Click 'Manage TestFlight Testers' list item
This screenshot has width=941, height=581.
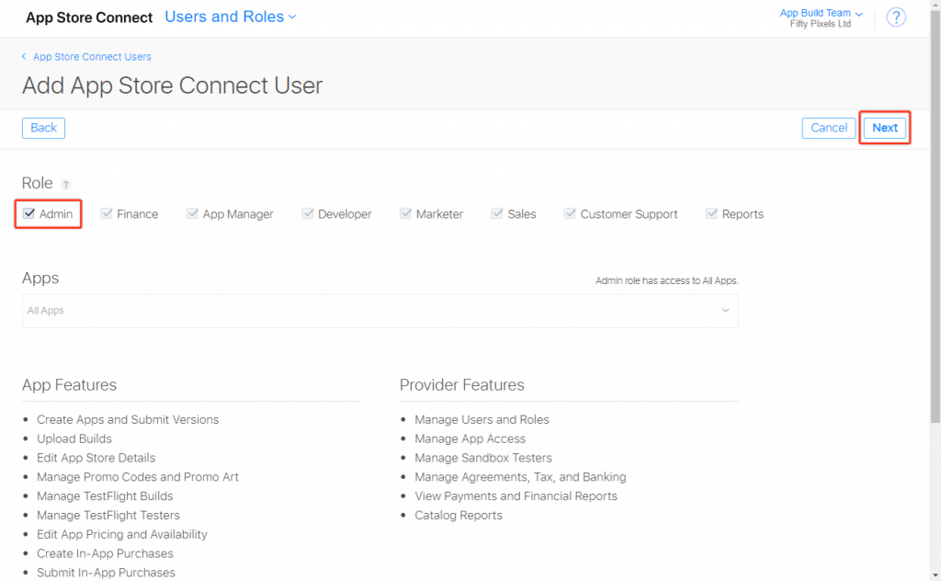108,516
